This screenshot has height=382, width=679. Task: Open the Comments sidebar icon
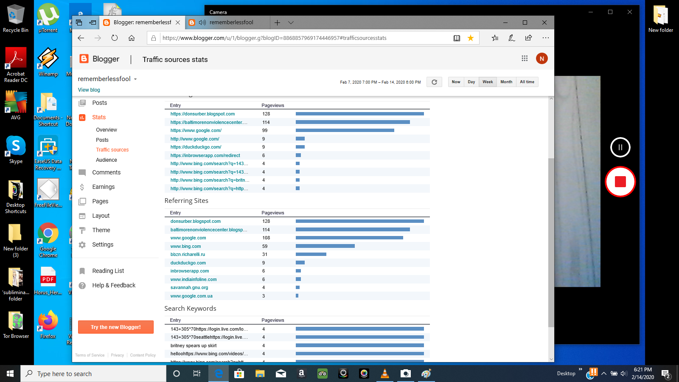pos(82,172)
